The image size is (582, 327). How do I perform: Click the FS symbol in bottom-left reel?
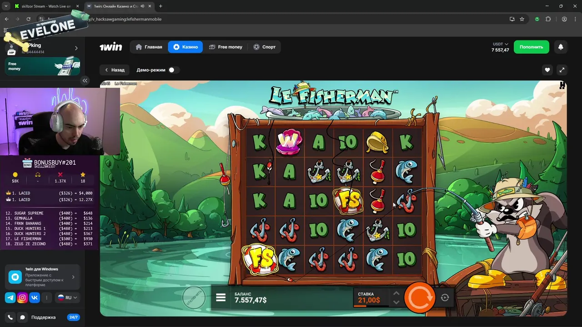click(x=259, y=259)
